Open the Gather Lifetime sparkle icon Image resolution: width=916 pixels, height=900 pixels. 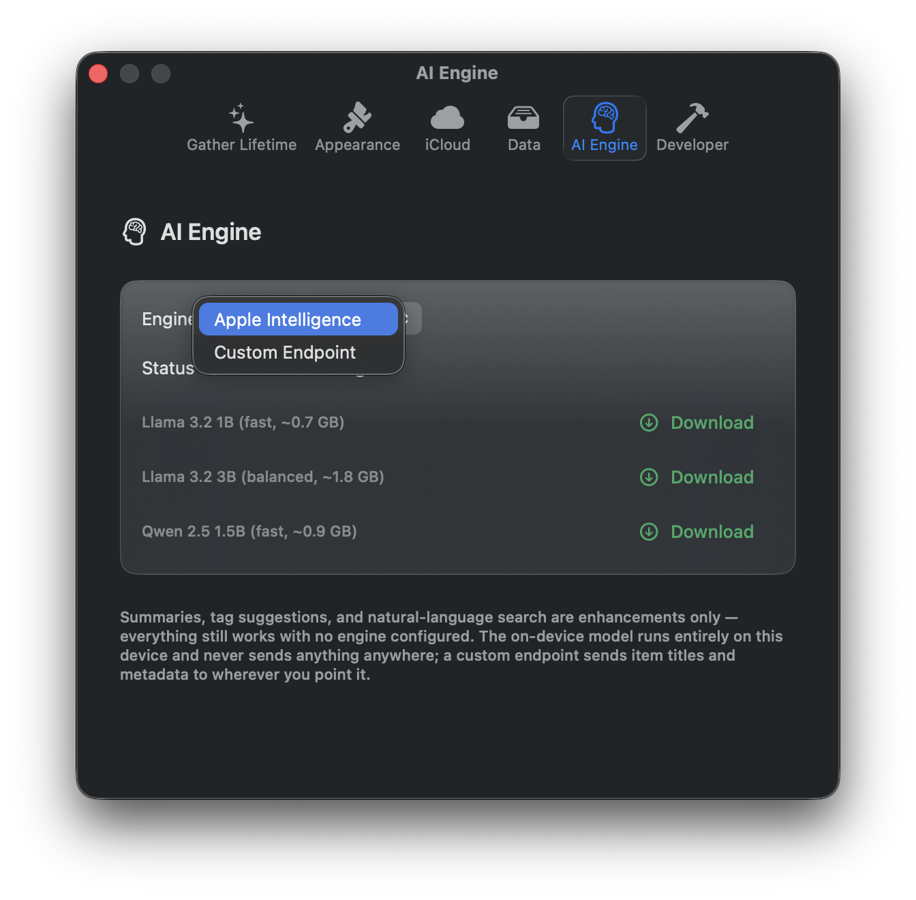pyautogui.click(x=241, y=118)
